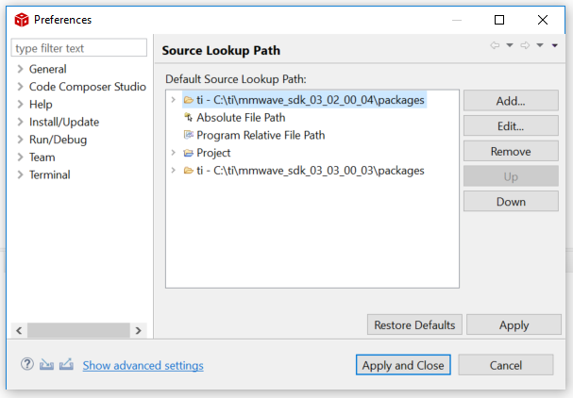Screen dimensions: 573x398
Task: Click the export preferences icon
Action: pos(66,364)
